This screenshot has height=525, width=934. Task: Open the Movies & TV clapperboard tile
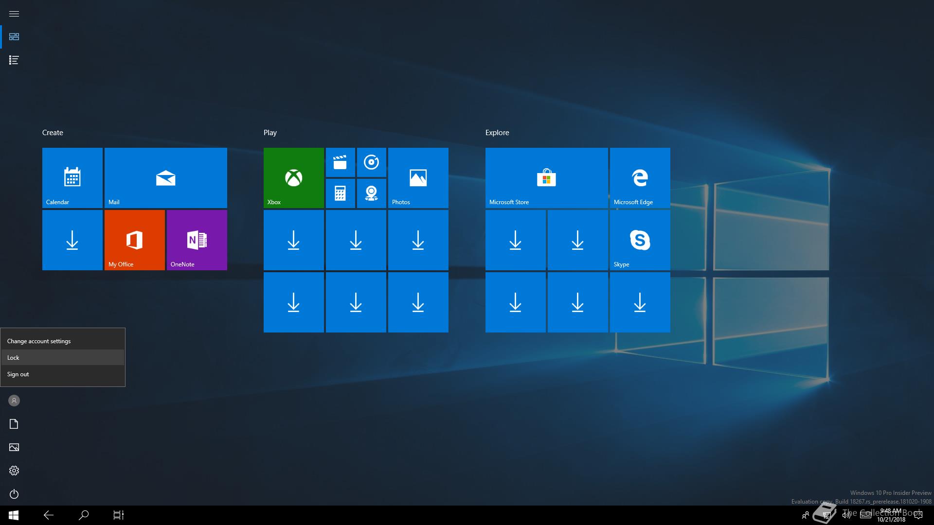coord(341,162)
